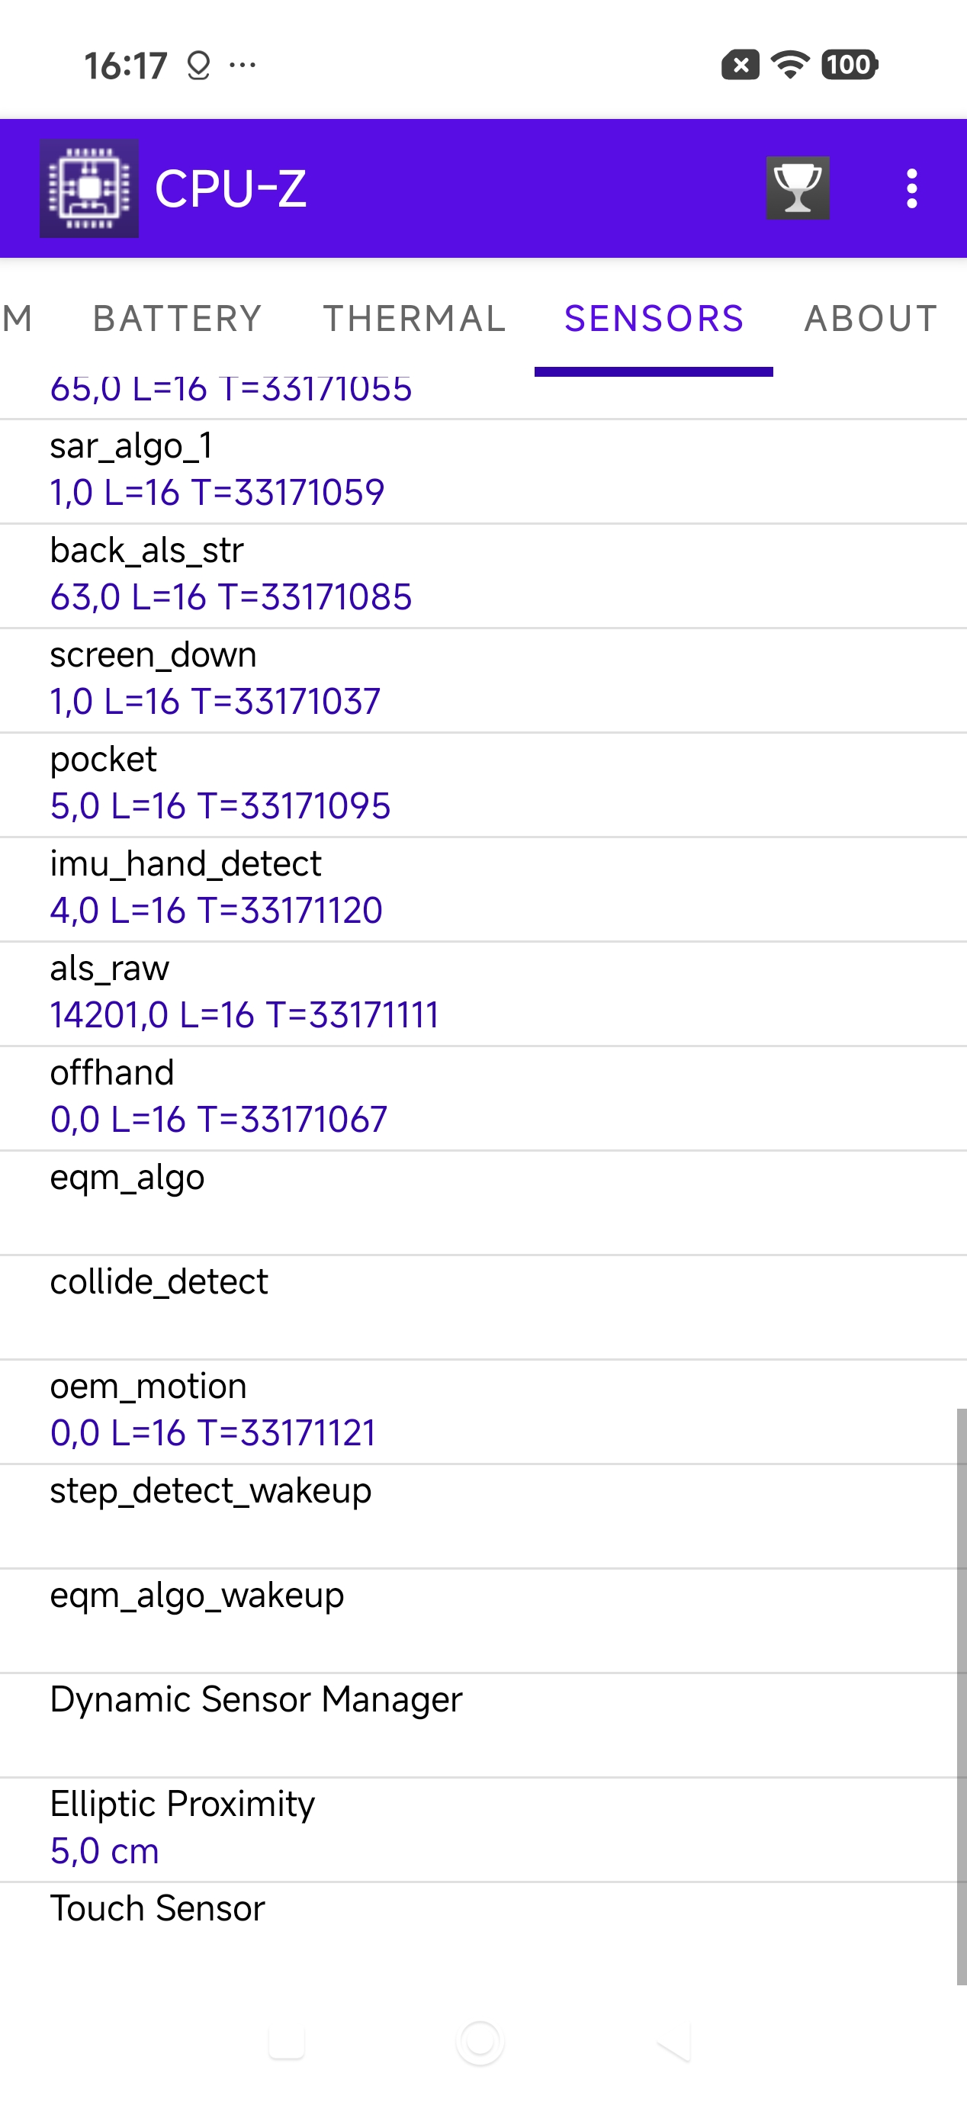Screen dimensions: 967x2102
Task: Tap the Wi-Fi status icon
Action: [x=789, y=65]
